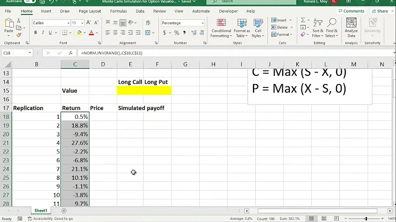Open the font color dropdown arrow
Viewport: 396px width, 222px height.
pyautogui.click(x=97, y=33)
